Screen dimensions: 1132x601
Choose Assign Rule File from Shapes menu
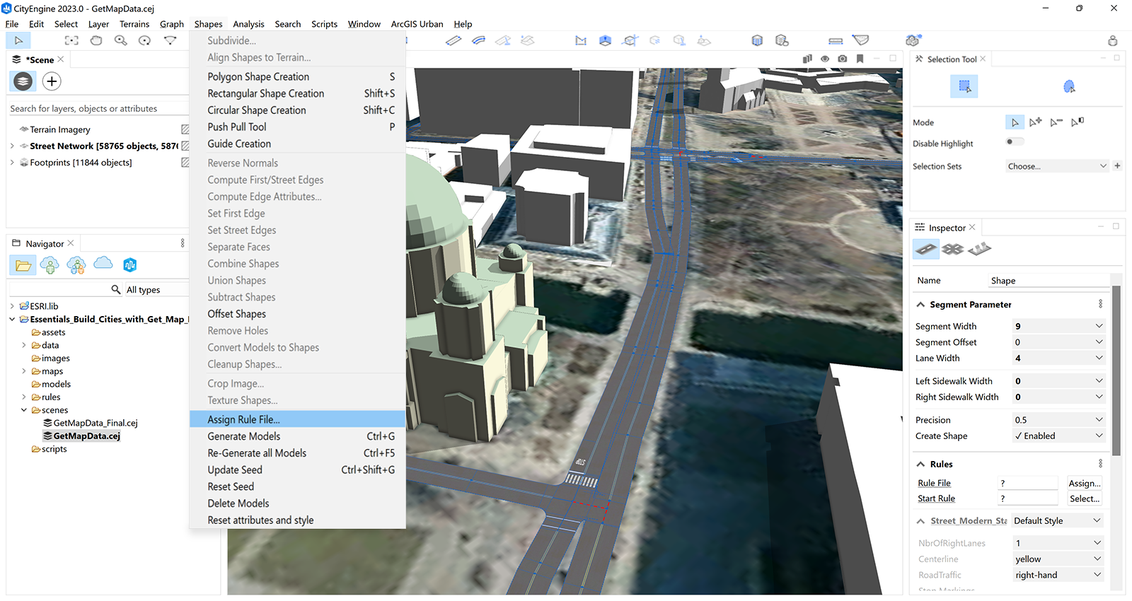point(243,419)
